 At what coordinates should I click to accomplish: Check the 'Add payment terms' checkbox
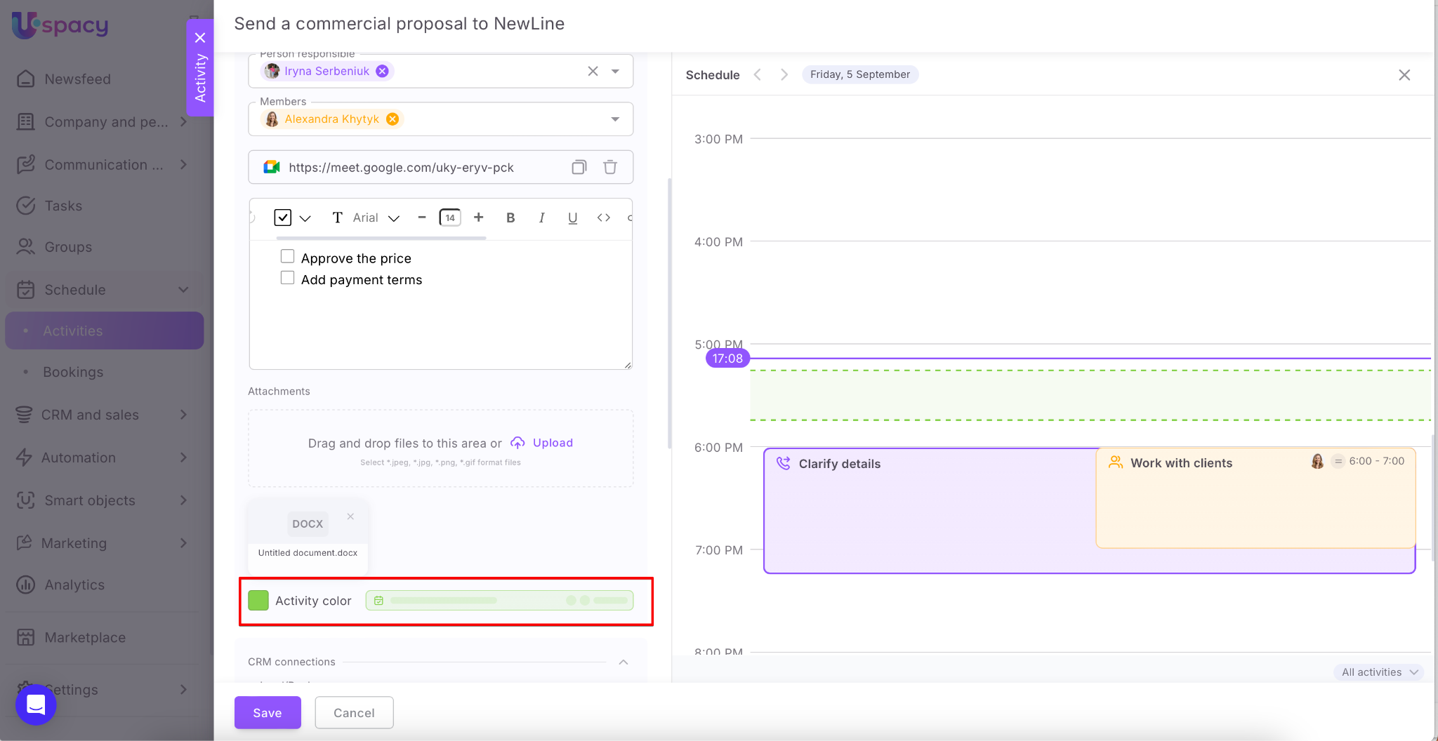287,278
